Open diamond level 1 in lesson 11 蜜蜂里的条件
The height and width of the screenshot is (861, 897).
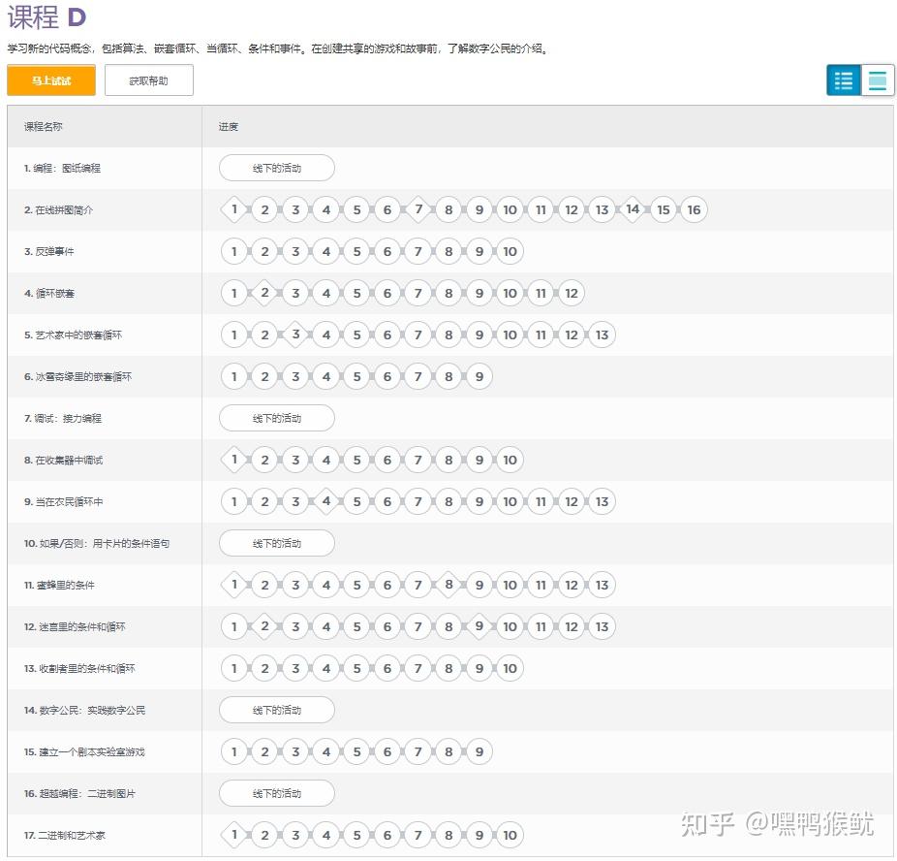click(234, 585)
